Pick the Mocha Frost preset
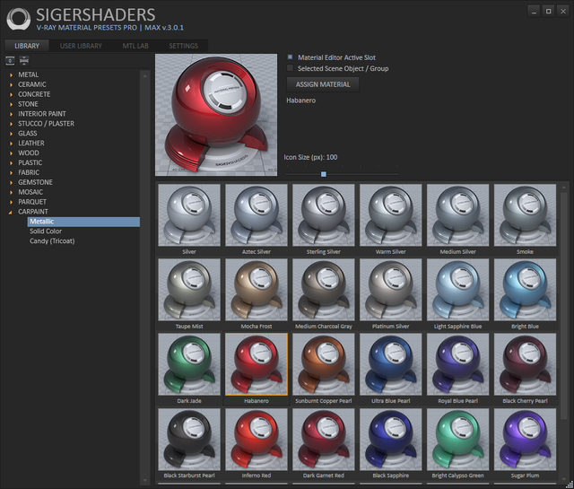574x489 pixels. [x=257, y=290]
